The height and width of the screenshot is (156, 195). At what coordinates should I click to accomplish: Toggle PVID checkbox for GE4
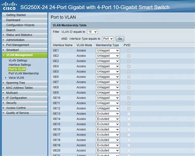[x=129, y=66]
